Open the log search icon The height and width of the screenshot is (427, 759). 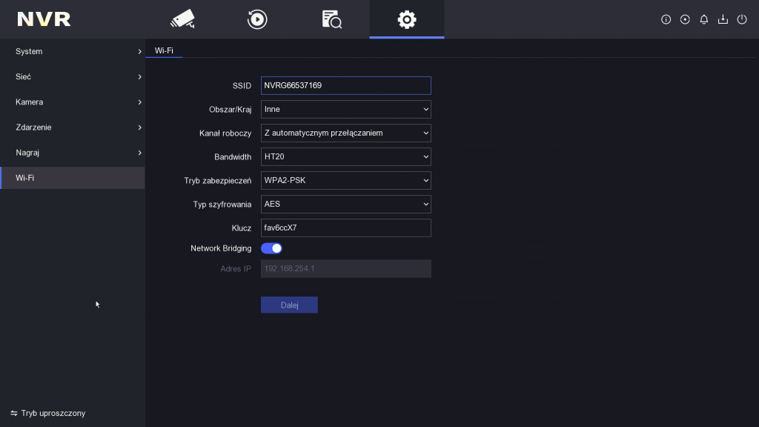point(331,19)
